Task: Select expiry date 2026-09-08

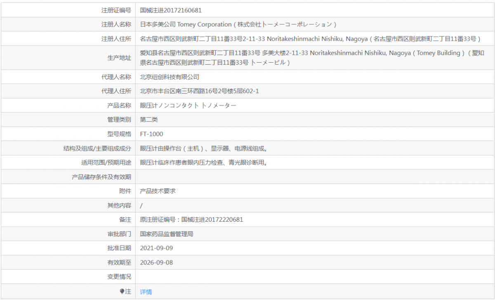Action: click(x=156, y=262)
